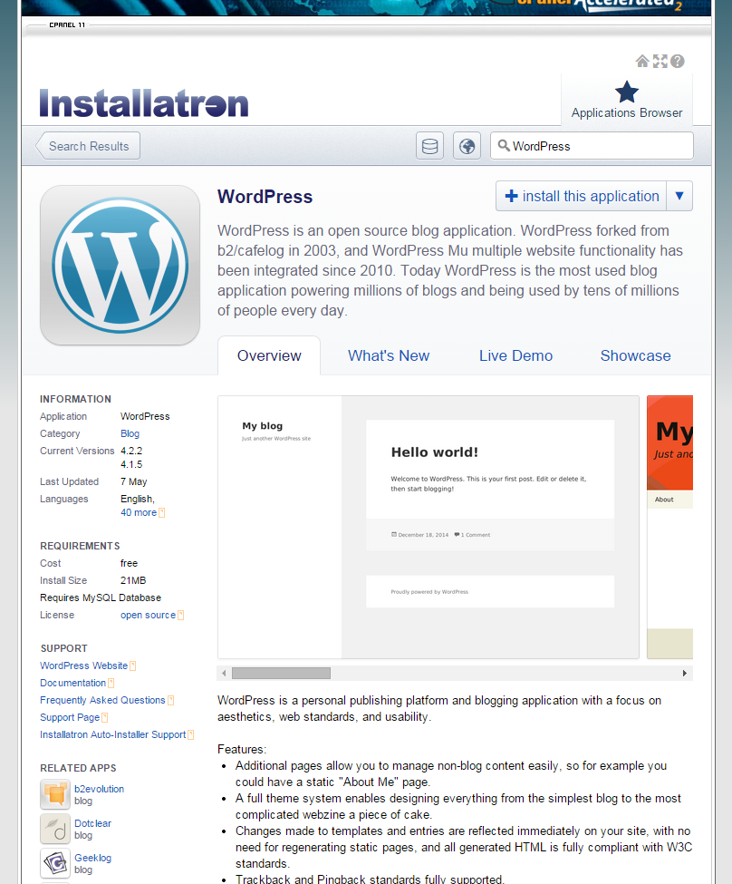Open the open source license link
This screenshot has width=732, height=884.
pyautogui.click(x=149, y=615)
